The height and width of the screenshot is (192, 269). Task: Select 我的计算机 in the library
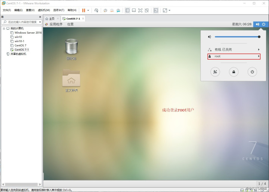click(17, 28)
